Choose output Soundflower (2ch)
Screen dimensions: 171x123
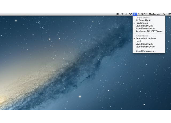pyautogui.click(x=149, y=26)
